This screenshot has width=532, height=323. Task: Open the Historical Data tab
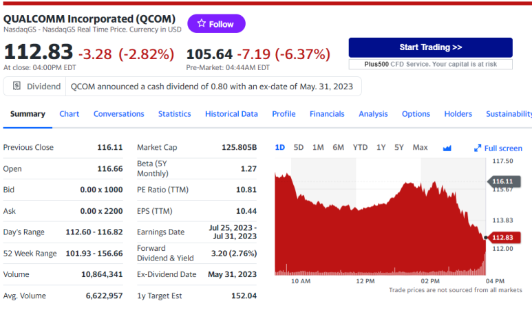coord(231,114)
